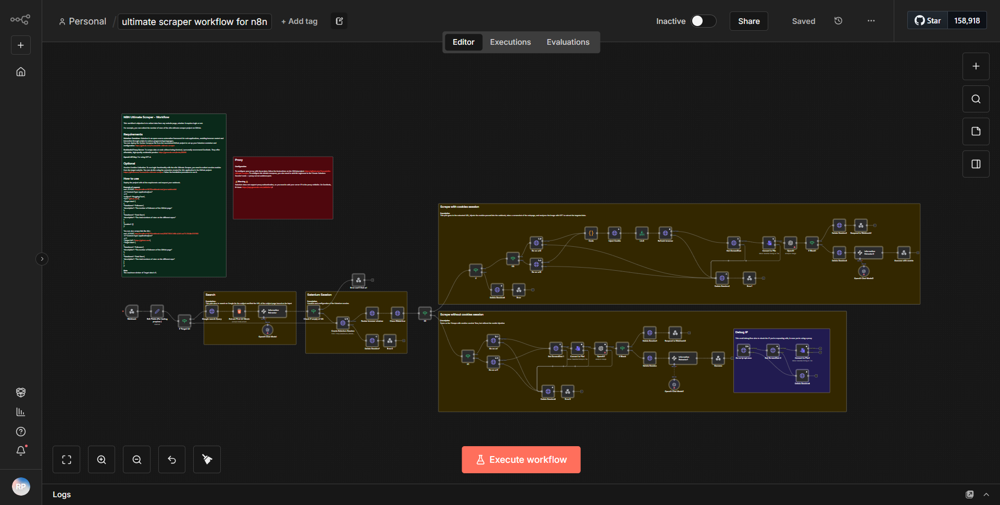The image size is (1000, 505).
Task: Click the tidy up workflow broom button
Action: tap(207, 460)
